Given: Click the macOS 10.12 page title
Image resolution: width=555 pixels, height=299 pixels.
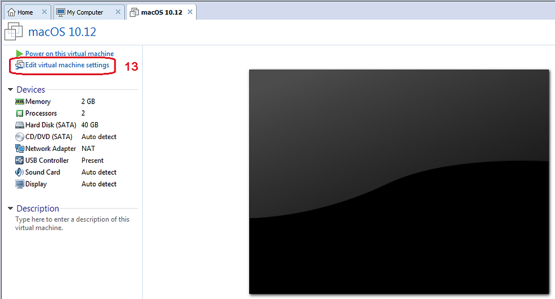Looking at the screenshot, I should (x=62, y=32).
